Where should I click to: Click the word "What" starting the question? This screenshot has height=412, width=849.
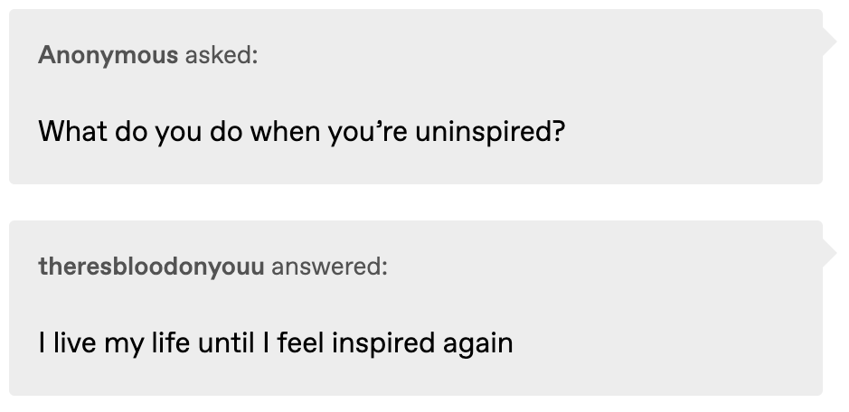coord(72,131)
